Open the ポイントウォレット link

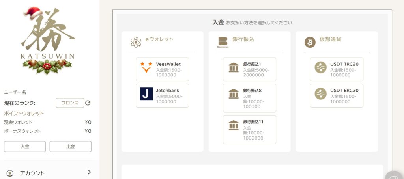[x=24, y=113]
